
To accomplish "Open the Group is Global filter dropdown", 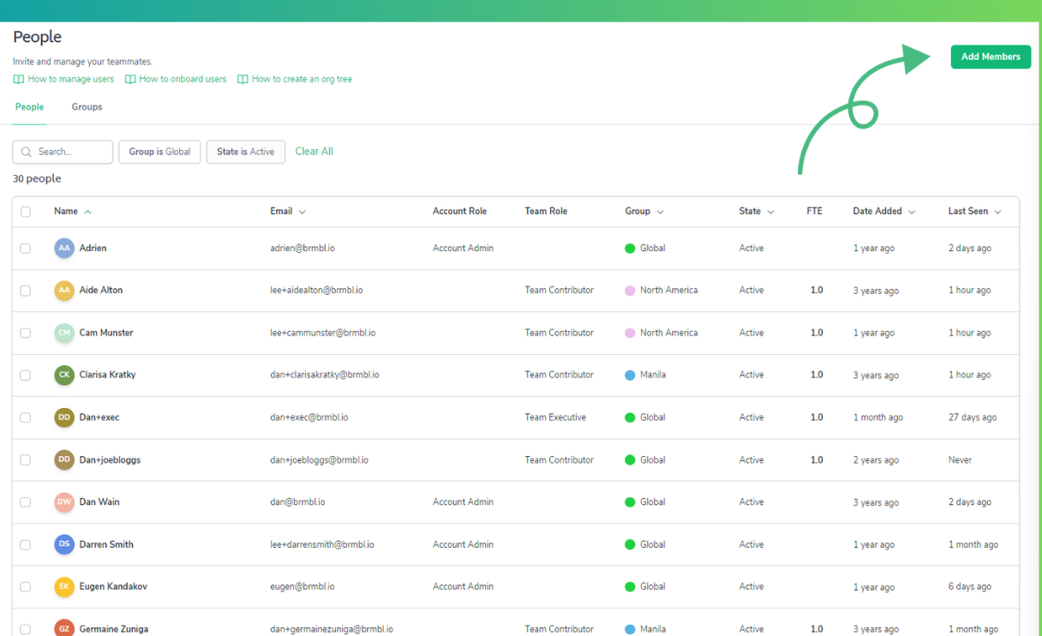I will point(159,152).
